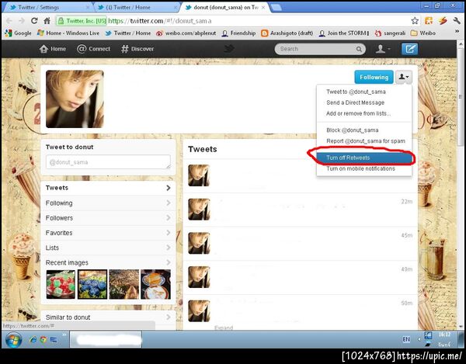Open the sangerali bookmark

click(x=390, y=33)
